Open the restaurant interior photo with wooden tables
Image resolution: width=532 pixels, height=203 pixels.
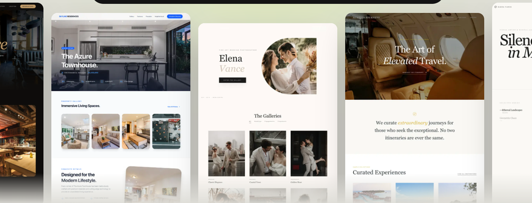[x=18, y=141]
